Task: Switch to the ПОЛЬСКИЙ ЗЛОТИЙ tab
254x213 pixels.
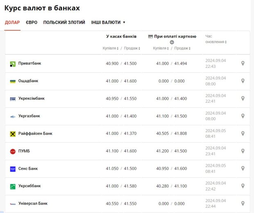Action: [x=64, y=22]
